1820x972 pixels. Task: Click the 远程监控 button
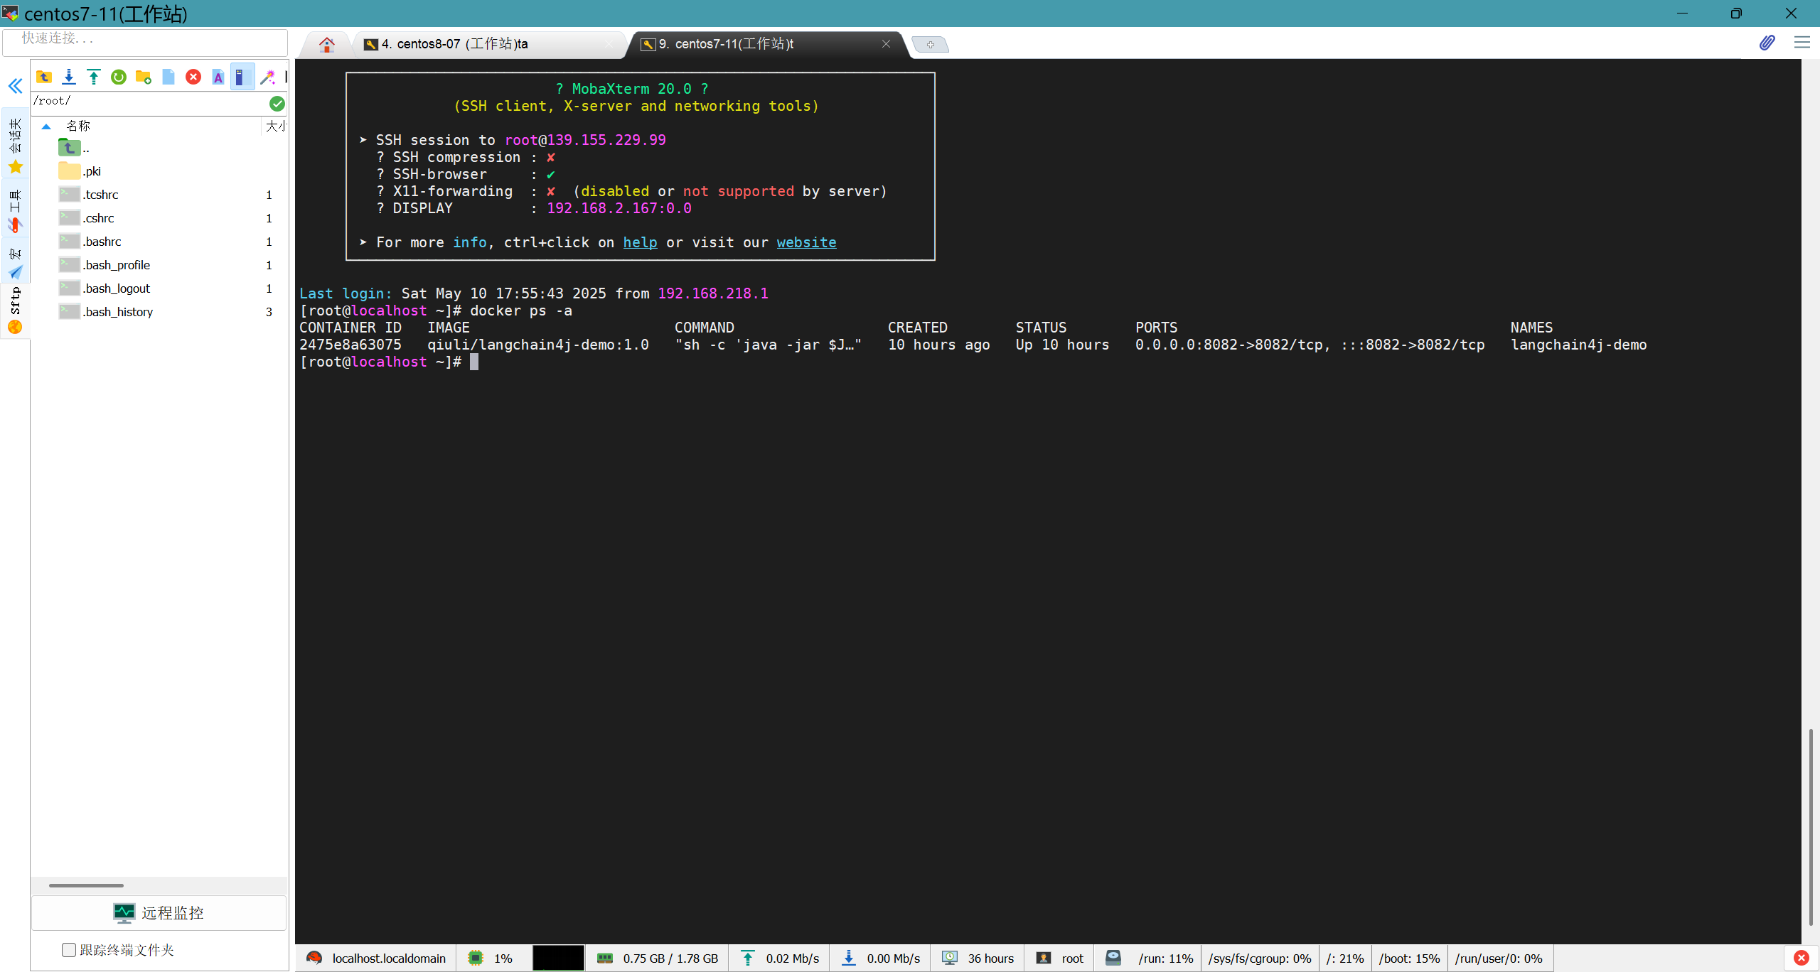159,913
